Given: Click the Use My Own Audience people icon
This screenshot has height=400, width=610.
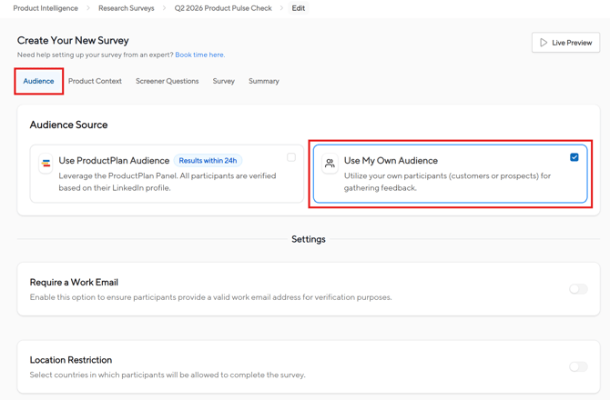Looking at the screenshot, I should click(330, 164).
